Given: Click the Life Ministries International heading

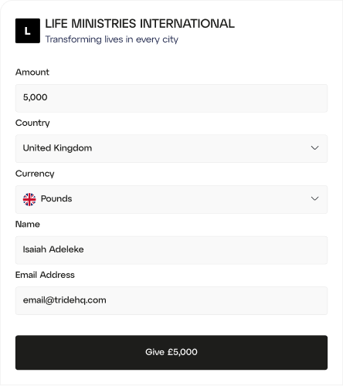Looking at the screenshot, I should (140, 24).
